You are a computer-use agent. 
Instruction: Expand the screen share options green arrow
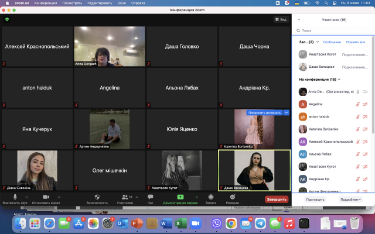(x=196, y=197)
